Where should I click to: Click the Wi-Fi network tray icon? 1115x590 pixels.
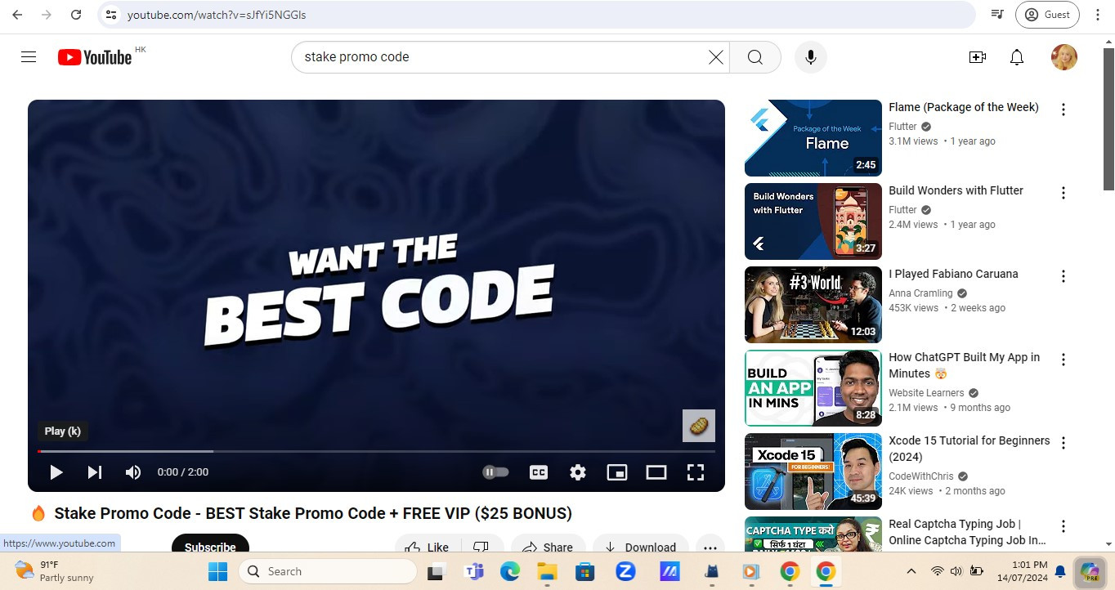coord(938,571)
